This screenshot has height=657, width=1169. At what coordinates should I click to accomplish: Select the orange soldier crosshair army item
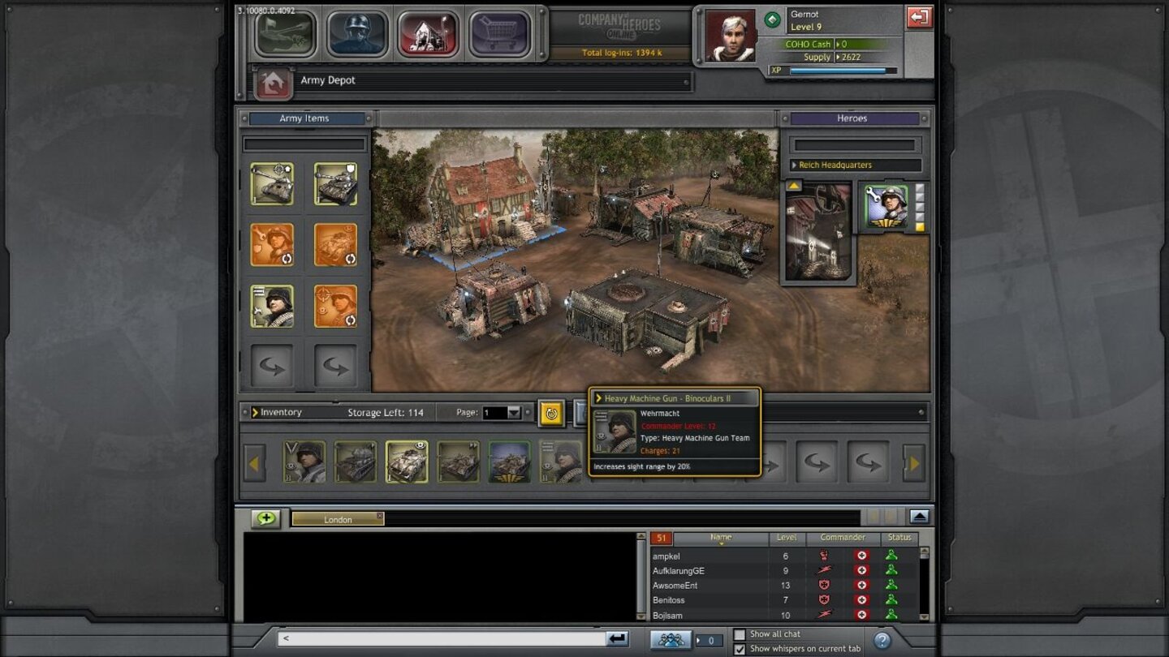pyautogui.click(x=335, y=307)
